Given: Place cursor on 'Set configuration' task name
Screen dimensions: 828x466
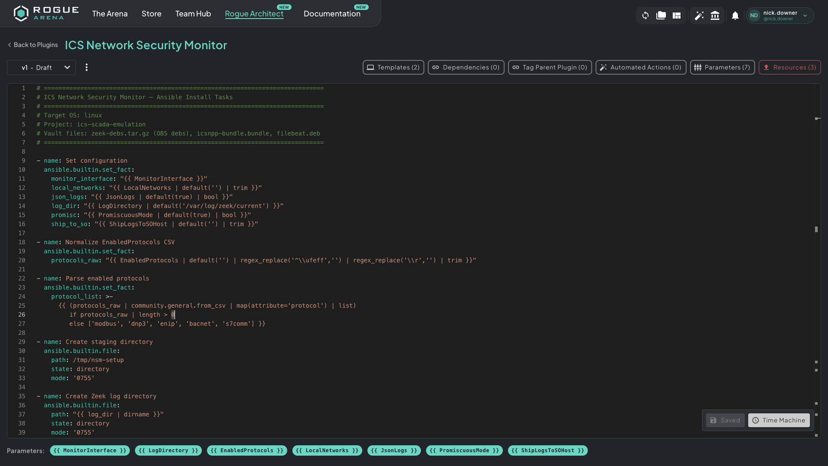Looking at the screenshot, I should [96, 161].
